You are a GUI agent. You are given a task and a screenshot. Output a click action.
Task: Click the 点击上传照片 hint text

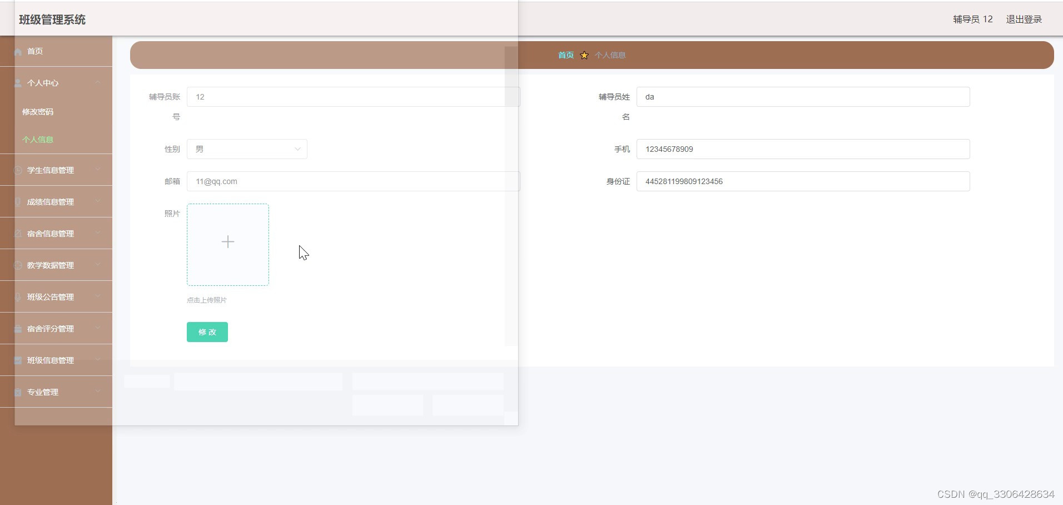[x=207, y=300]
